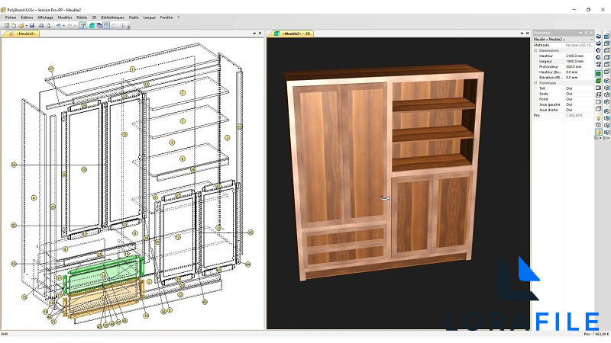Image resolution: width=611 pixels, height=343 pixels.
Task: Click the blue undo arrow
Action: (x=59, y=25)
